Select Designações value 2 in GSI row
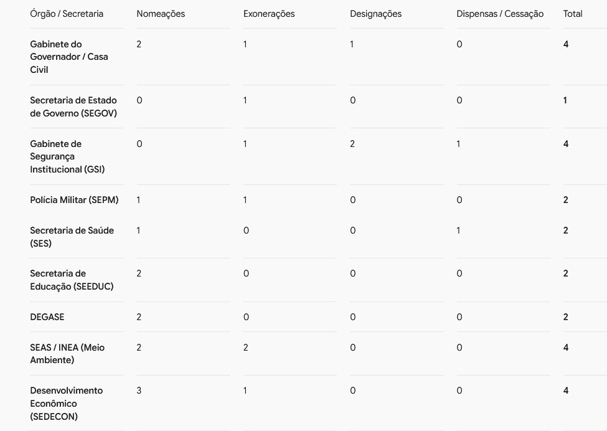607x431 pixels. [352, 144]
